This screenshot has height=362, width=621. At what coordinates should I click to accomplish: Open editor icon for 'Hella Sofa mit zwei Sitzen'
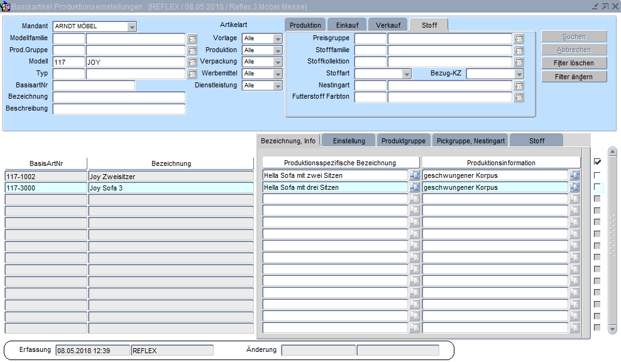(x=415, y=176)
